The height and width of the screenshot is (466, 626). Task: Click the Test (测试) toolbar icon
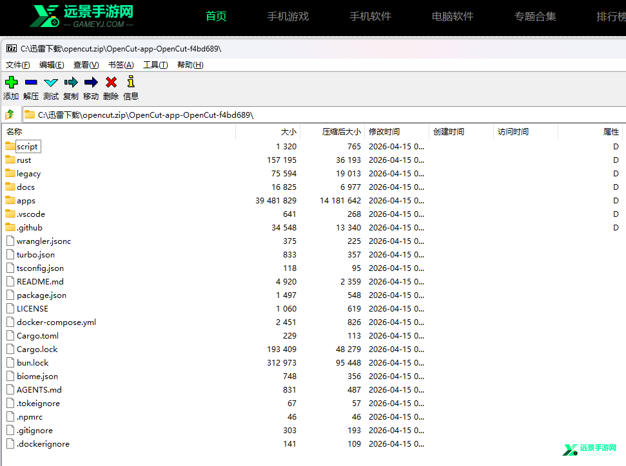51,82
